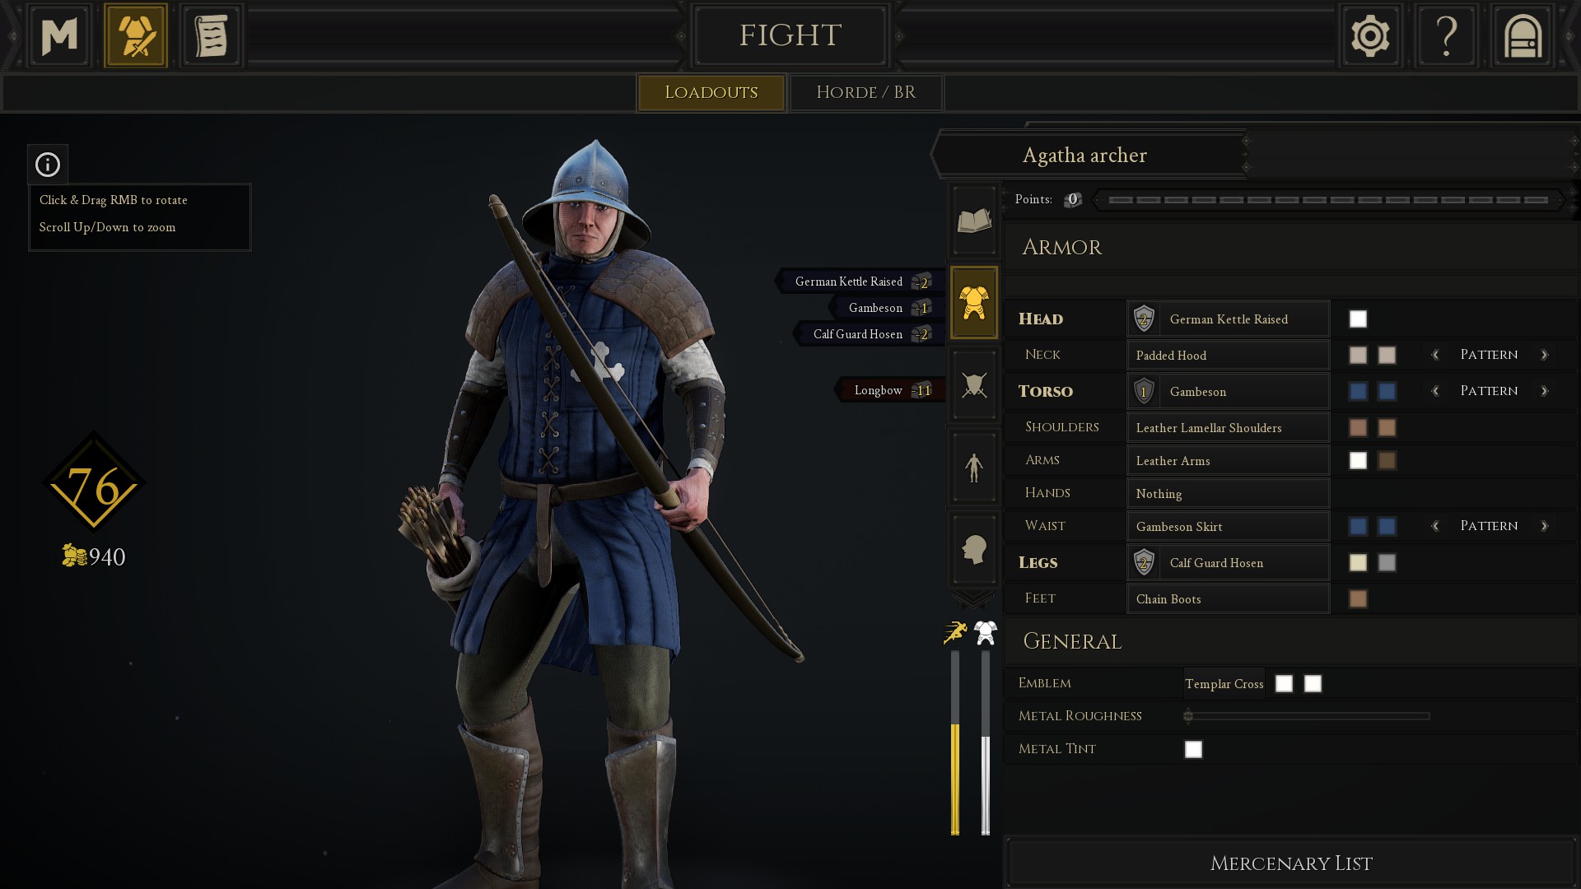
Task: Select the Loadouts tab
Action: click(711, 92)
